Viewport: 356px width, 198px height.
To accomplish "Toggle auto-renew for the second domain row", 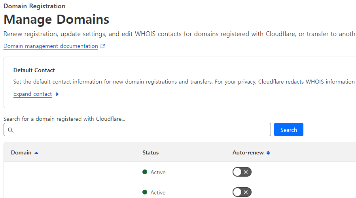I will (x=242, y=192).
